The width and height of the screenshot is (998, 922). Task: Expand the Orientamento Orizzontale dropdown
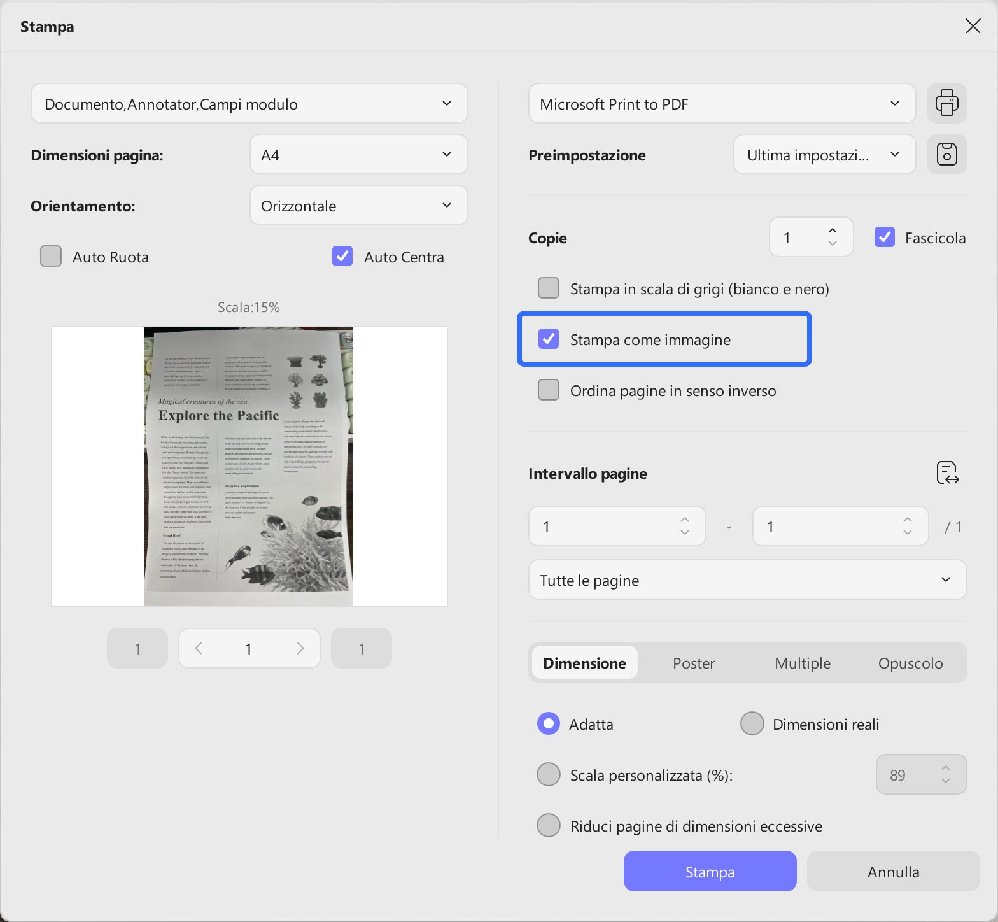tap(359, 205)
